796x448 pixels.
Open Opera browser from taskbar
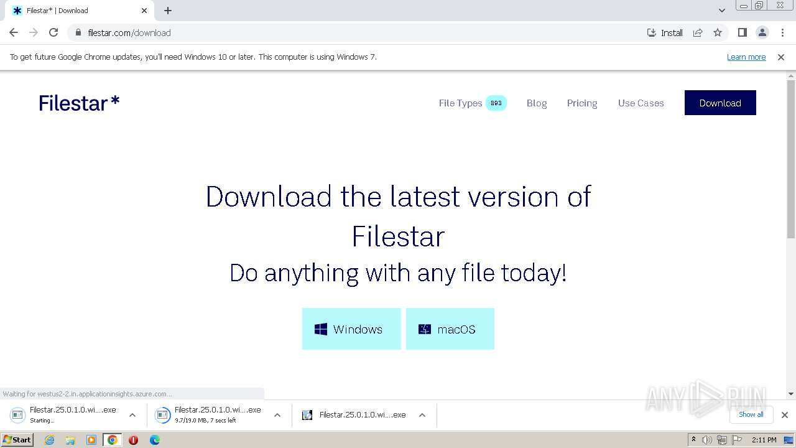(x=133, y=440)
